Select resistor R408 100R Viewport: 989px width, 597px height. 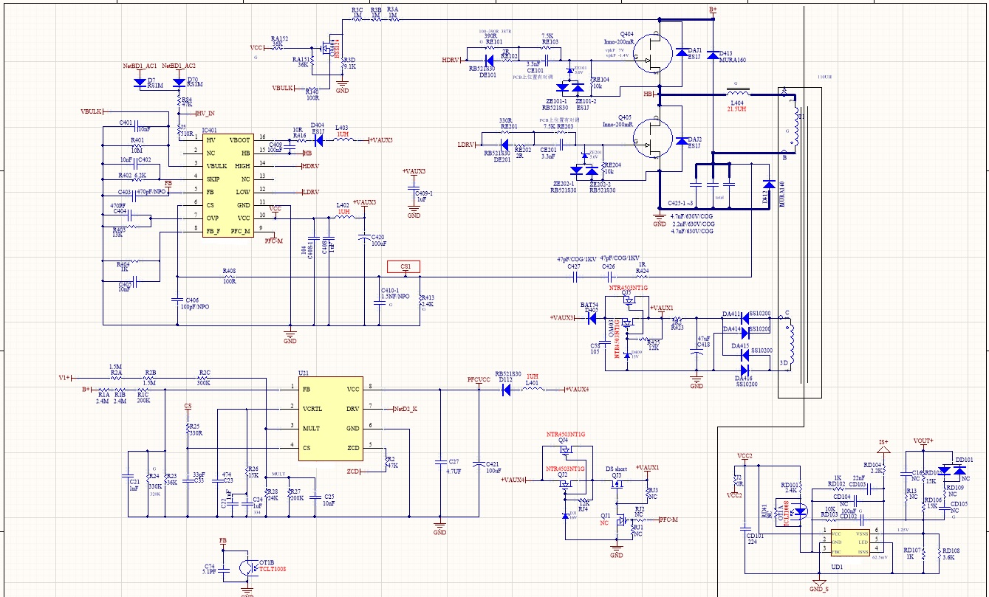[229, 278]
